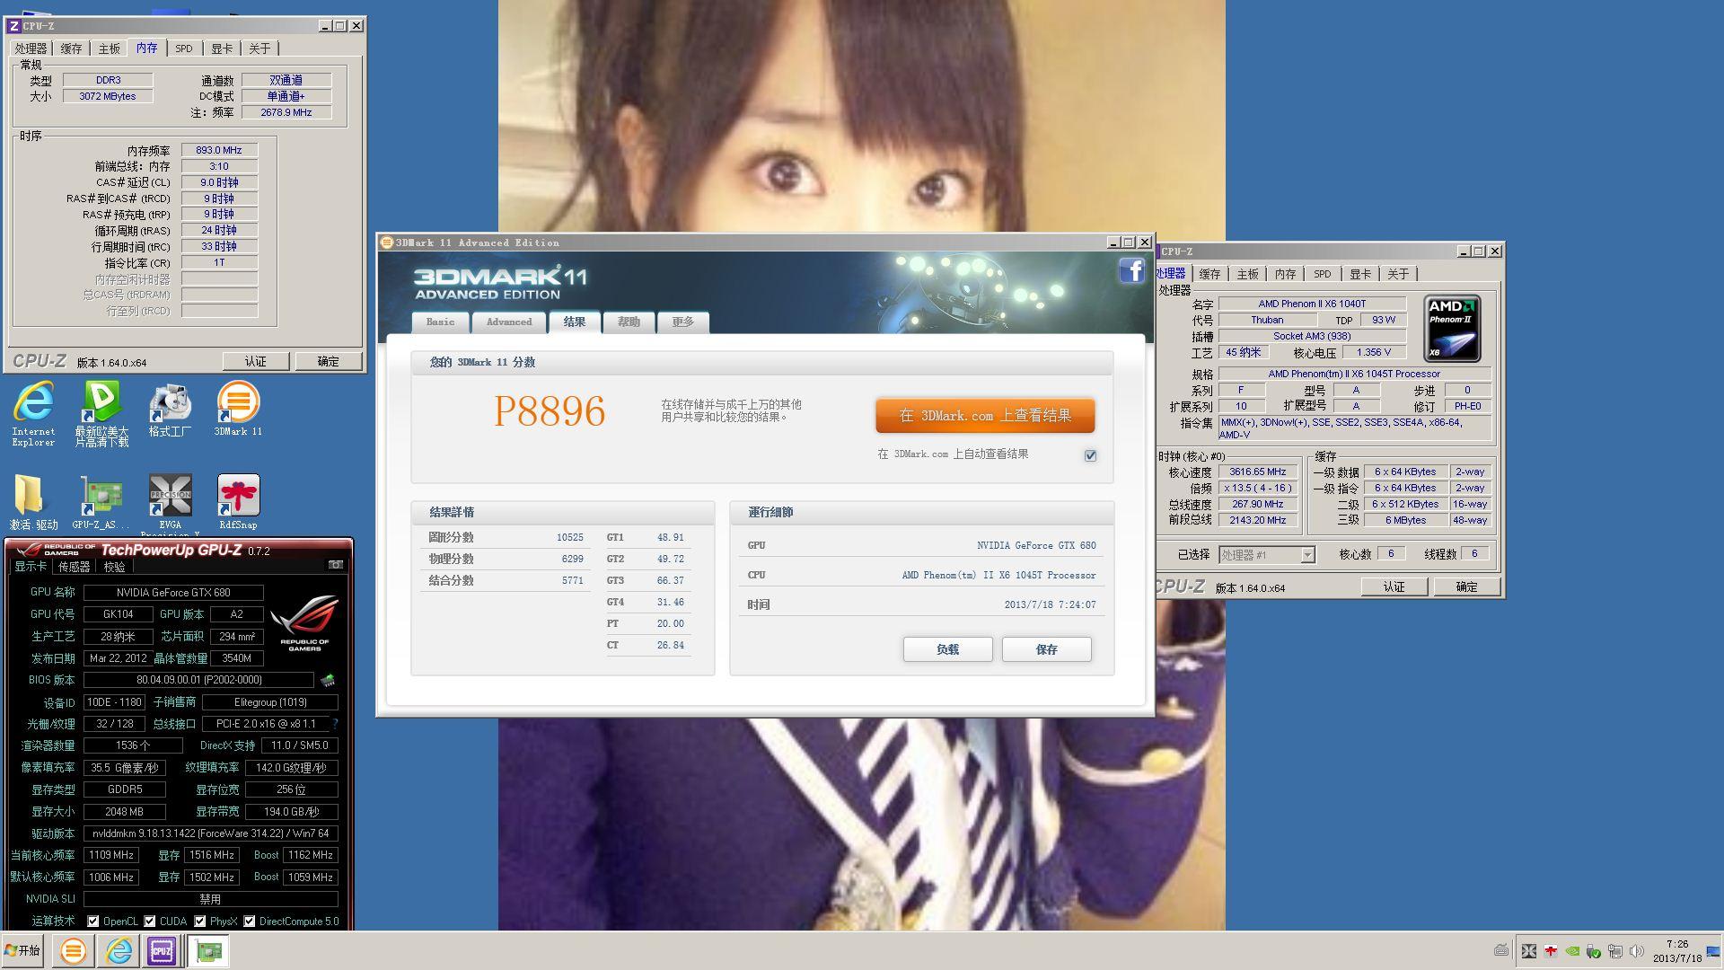This screenshot has height=970, width=1724.
Task: Click the RdfSnap tray icon
Action: (x=1550, y=951)
